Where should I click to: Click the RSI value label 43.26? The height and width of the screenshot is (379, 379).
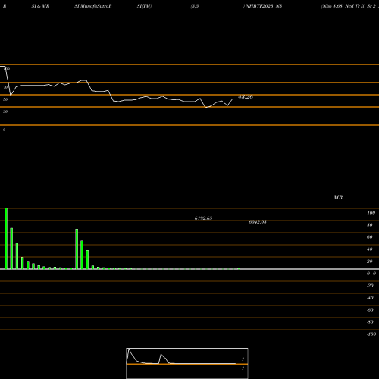(246, 97)
